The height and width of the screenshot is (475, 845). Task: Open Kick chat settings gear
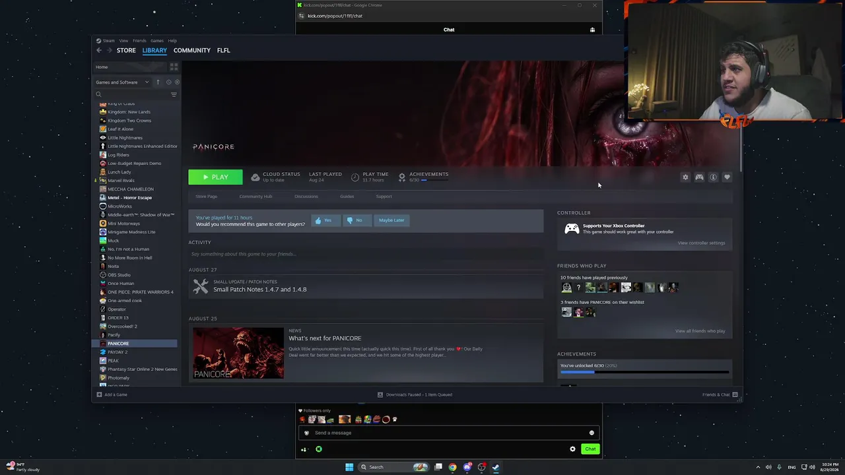[x=572, y=449]
